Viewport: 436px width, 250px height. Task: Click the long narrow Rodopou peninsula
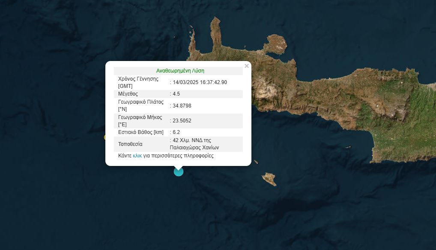pos(214,33)
